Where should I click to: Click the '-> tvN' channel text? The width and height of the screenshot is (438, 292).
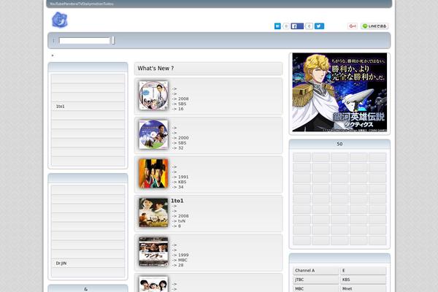coord(179,221)
